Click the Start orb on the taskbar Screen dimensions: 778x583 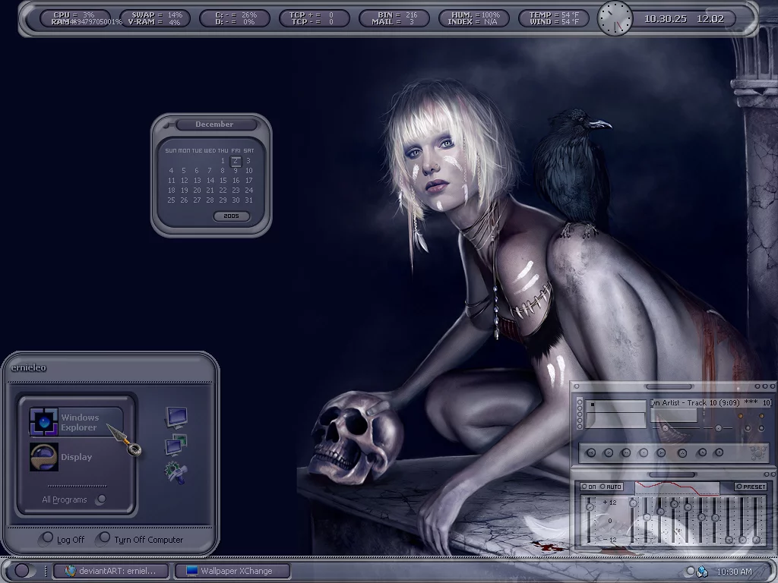[x=22, y=571]
